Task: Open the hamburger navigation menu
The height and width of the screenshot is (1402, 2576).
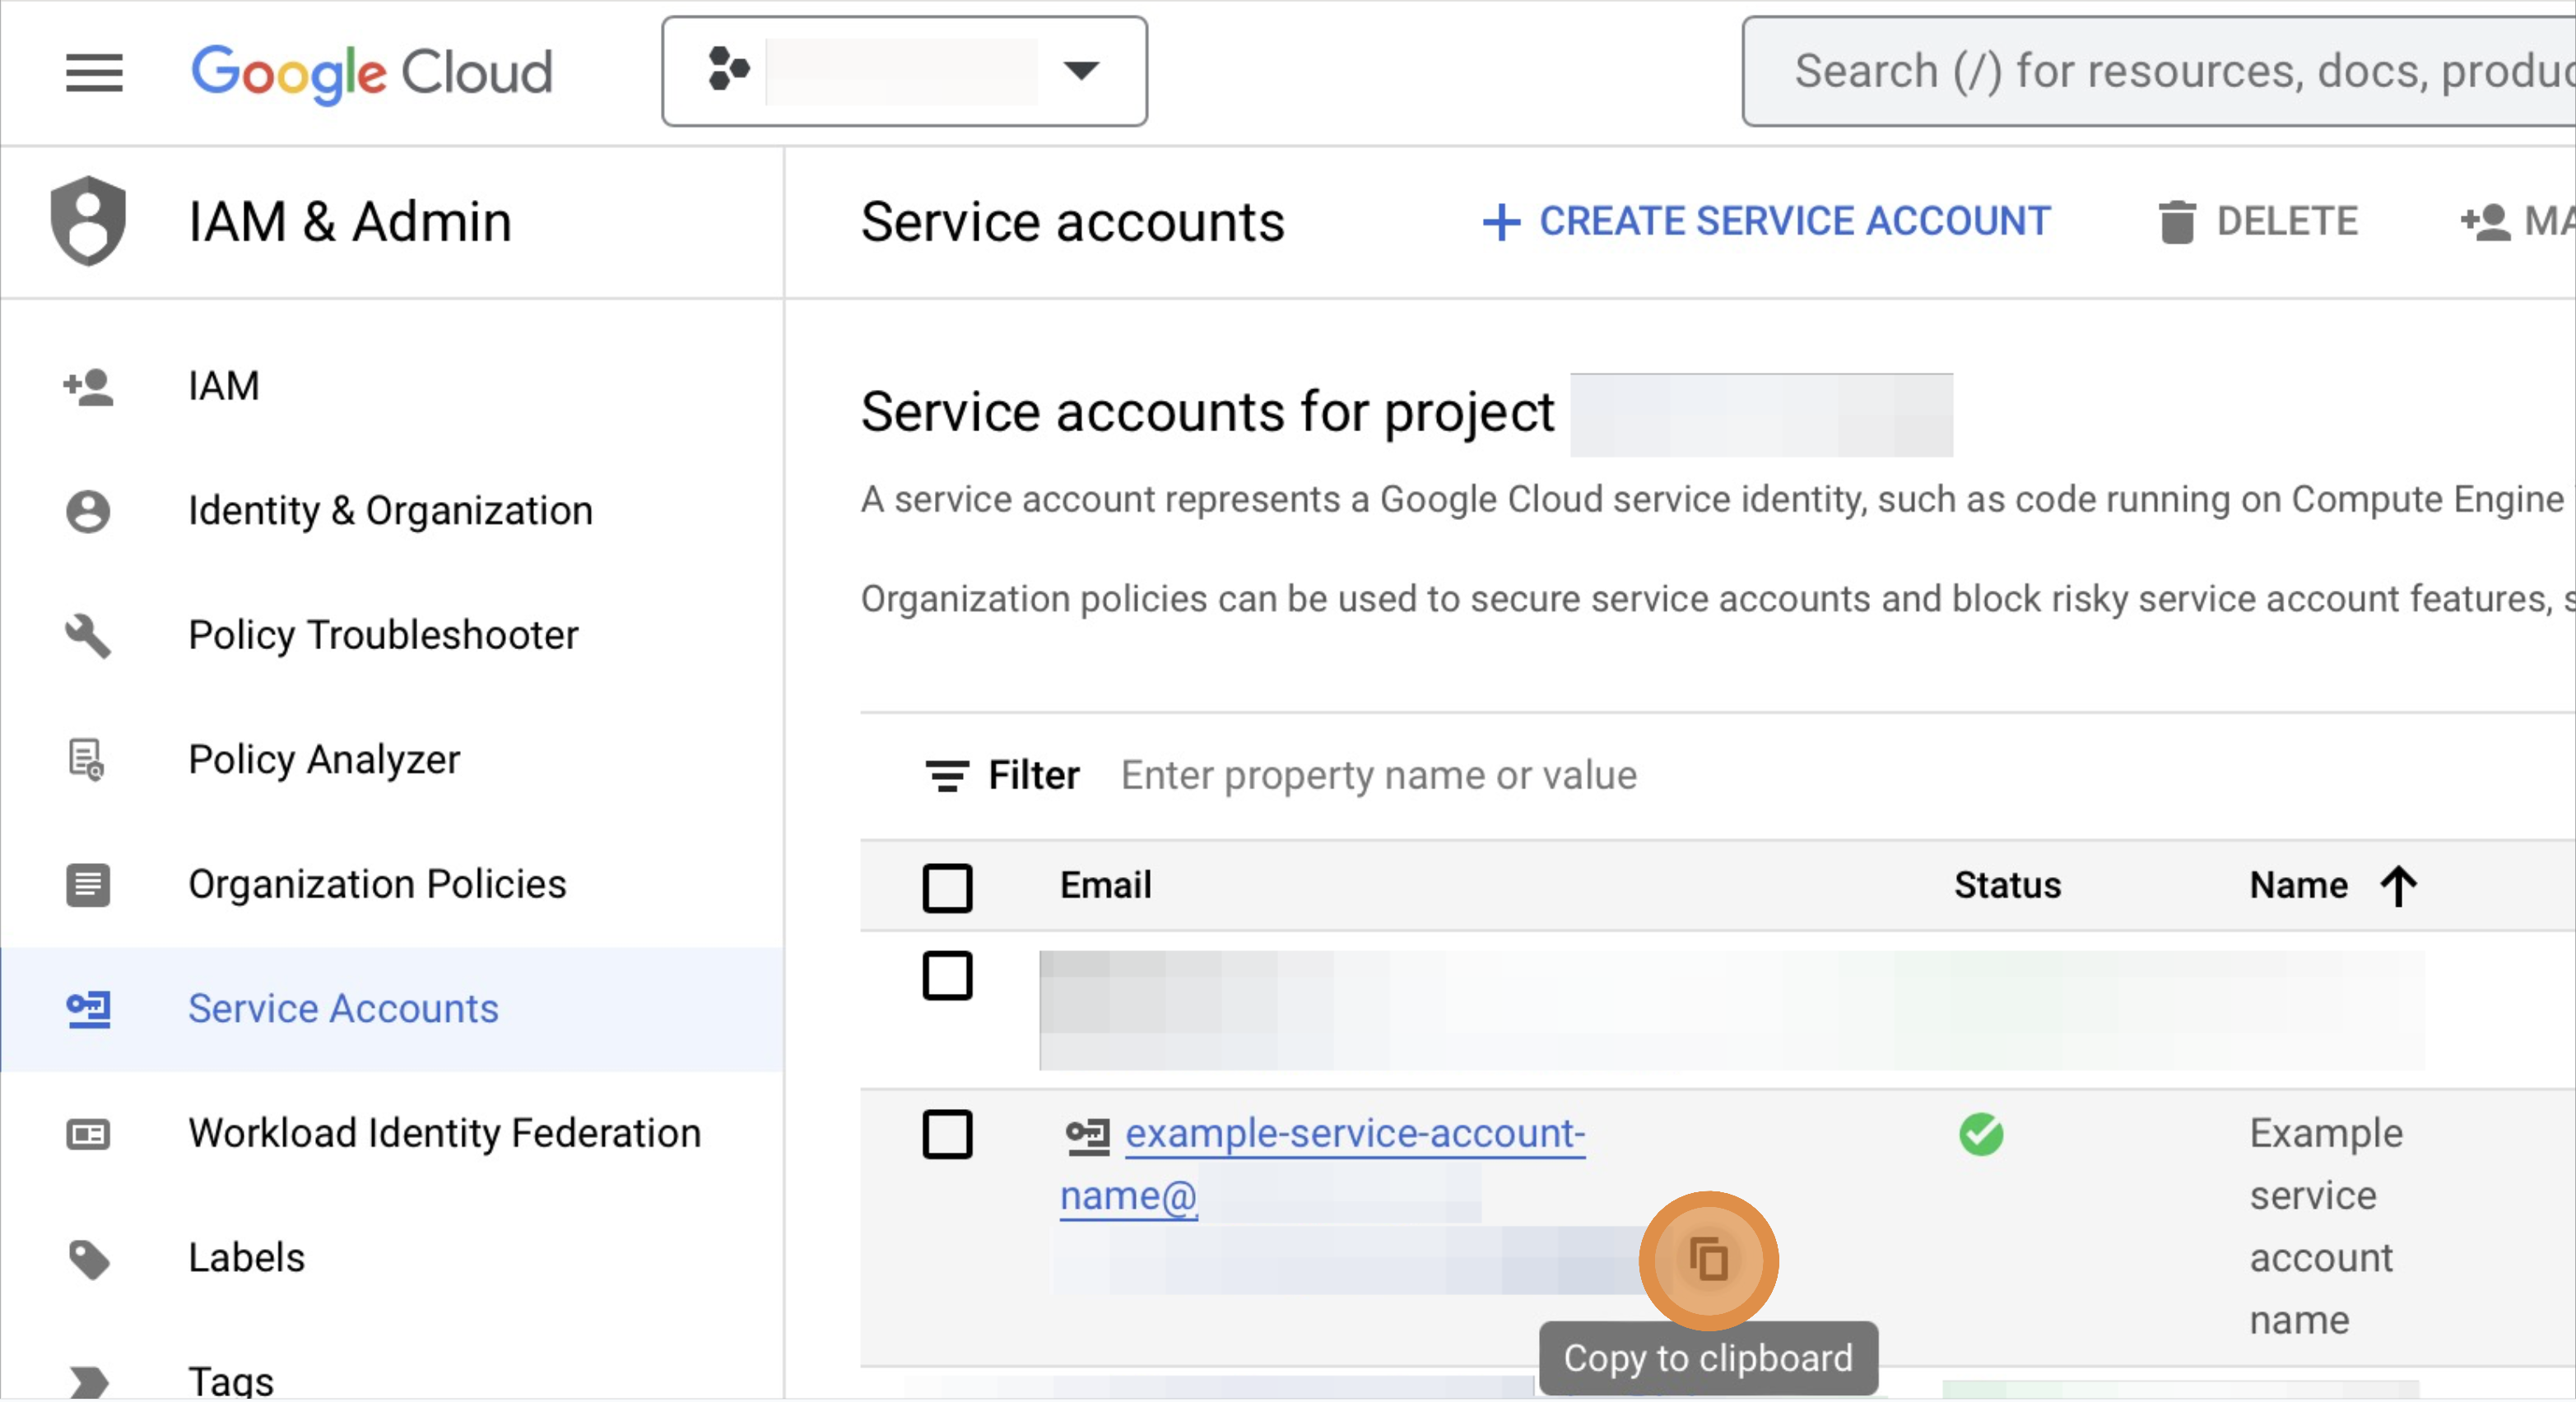Action: (94, 72)
